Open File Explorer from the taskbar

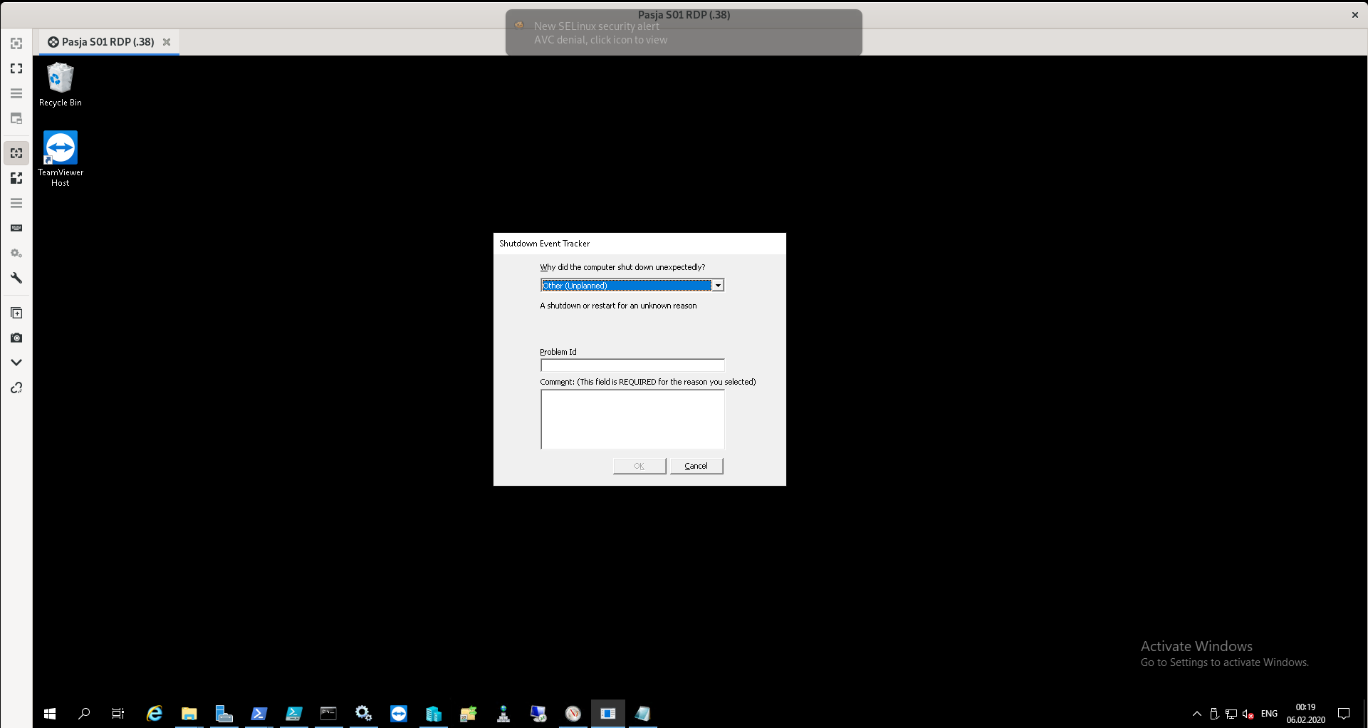pyautogui.click(x=189, y=713)
